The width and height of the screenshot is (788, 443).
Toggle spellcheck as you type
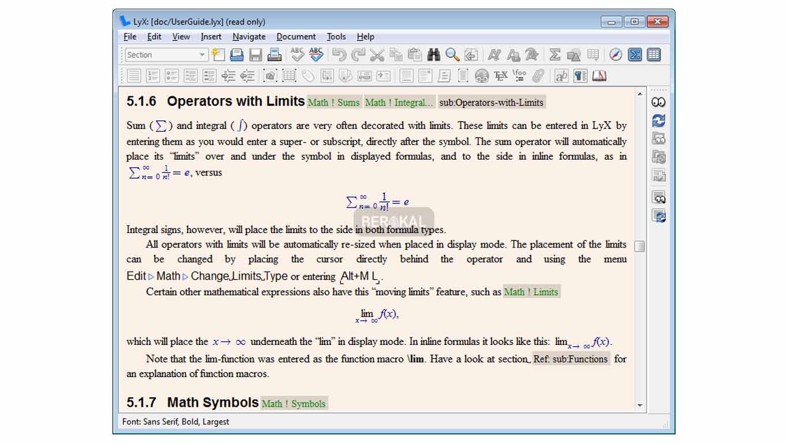click(316, 55)
